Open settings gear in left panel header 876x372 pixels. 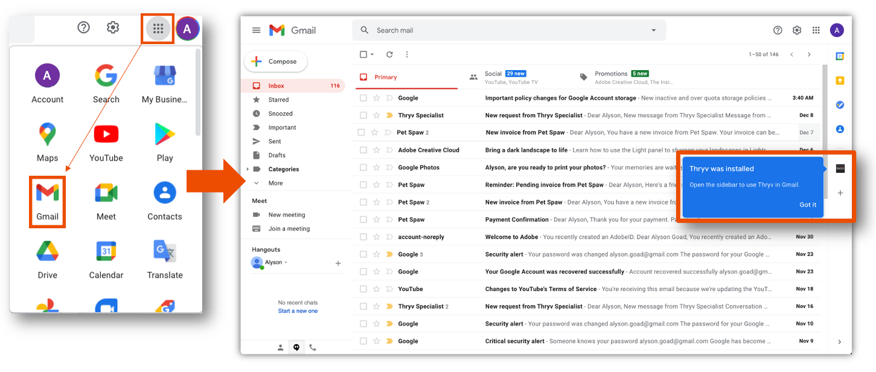coord(113,27)
